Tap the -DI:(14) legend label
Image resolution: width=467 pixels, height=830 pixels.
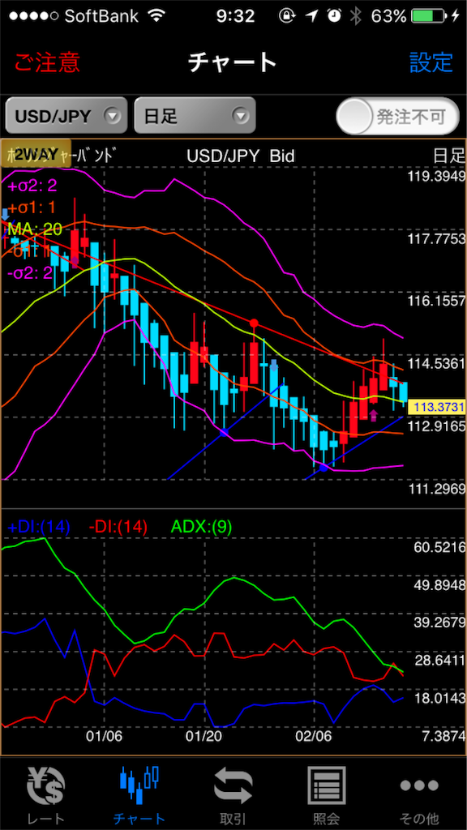[117, 527]
